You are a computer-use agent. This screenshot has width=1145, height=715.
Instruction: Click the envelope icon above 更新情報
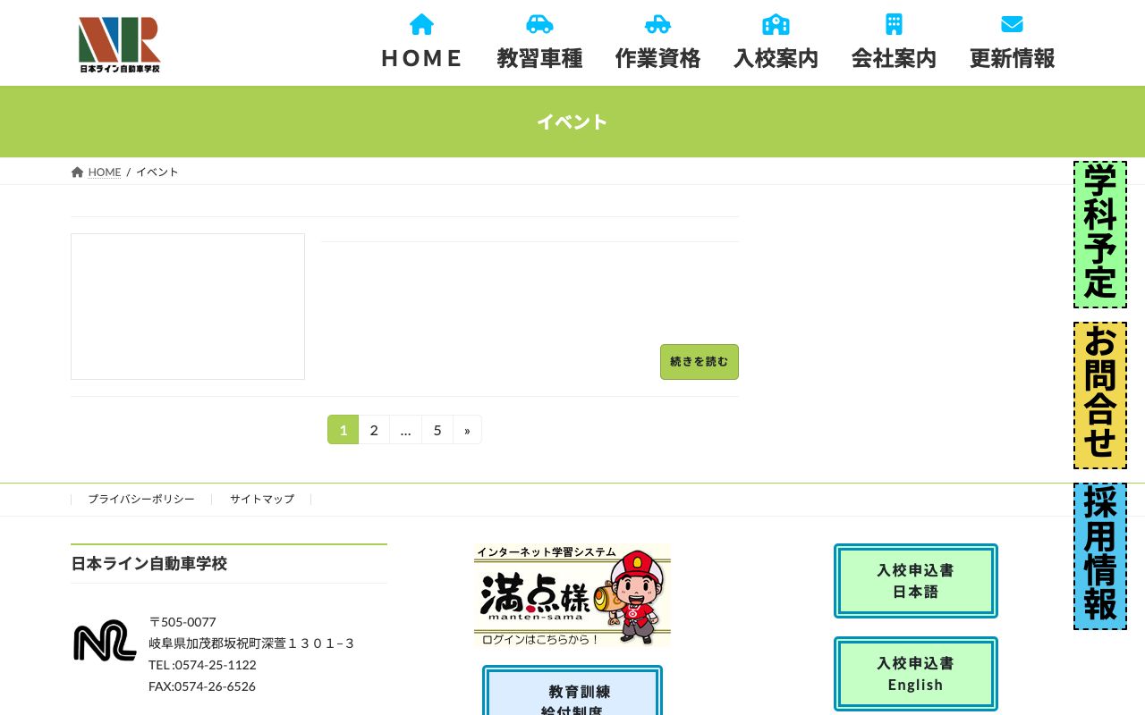coord(1012,24)
